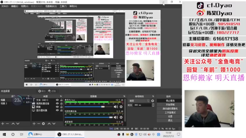
Task: Select 场景 2 in the scenes list
Action: 15,103
